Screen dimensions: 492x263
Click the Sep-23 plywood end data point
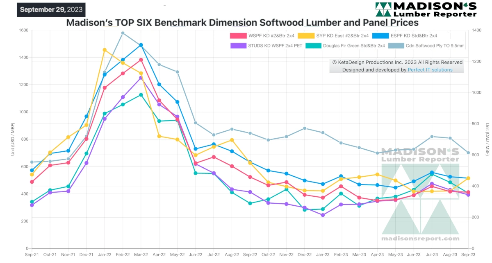[468, 153]
